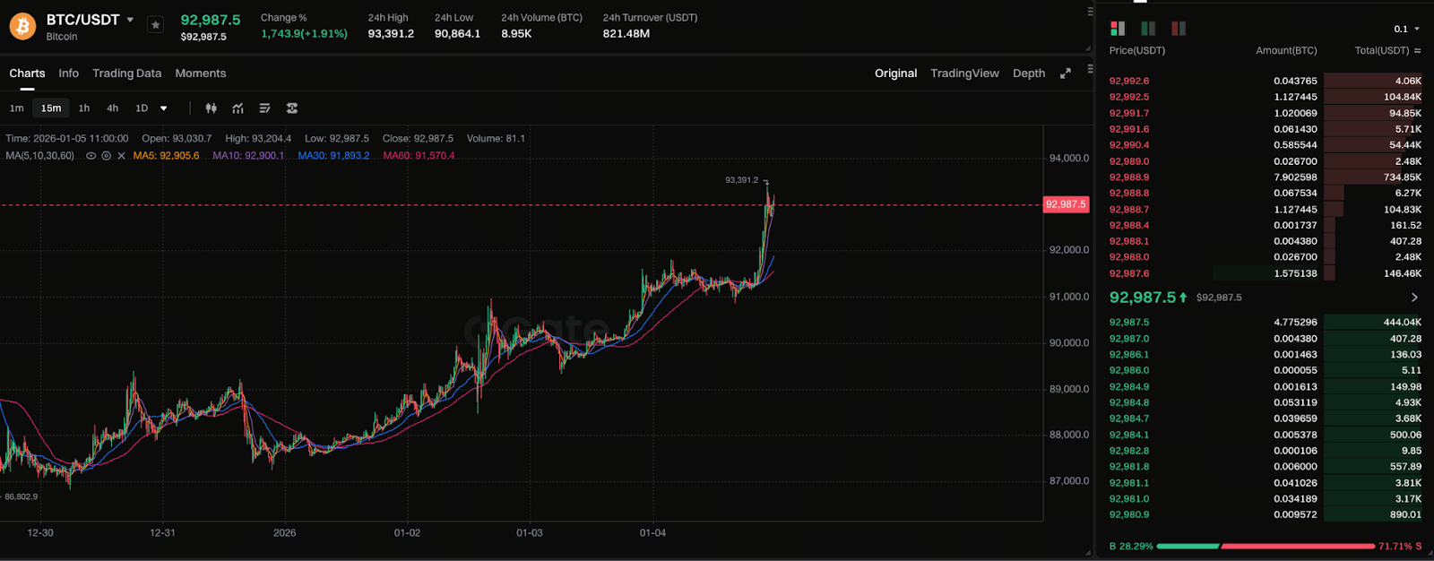Select the 1h timeframe
Screen dimensions: 1434x561
84,108
